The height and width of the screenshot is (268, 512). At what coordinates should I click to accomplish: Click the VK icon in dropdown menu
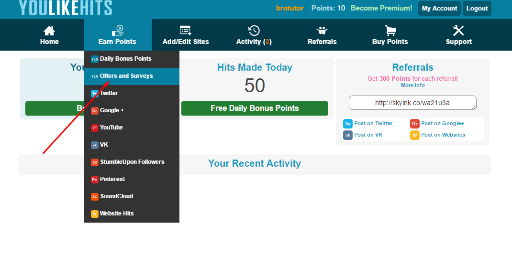click(x=95, y=145)
